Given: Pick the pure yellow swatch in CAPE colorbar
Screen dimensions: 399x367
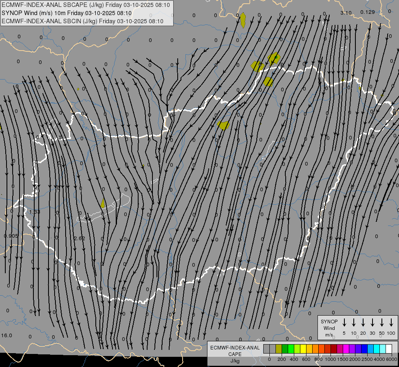Looking at the screenshot, I should [304, 349].
